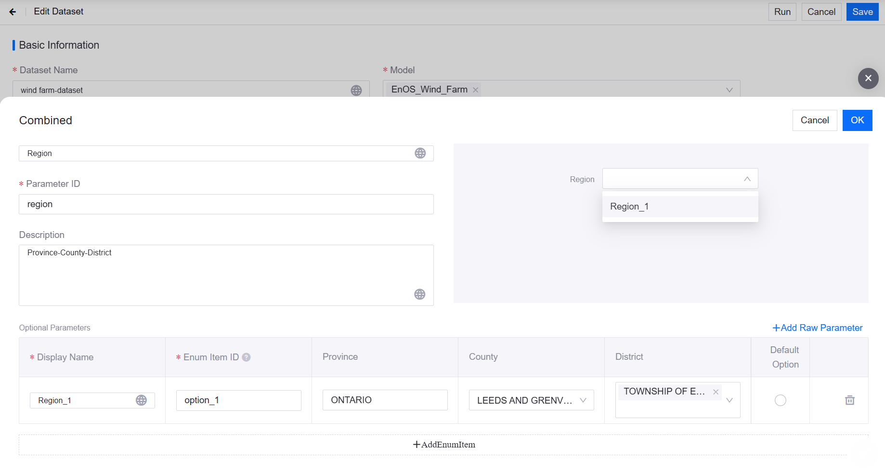The height and width of the screenshot is (473, 885).
Task: Click the Description text area
Action: 226,275
